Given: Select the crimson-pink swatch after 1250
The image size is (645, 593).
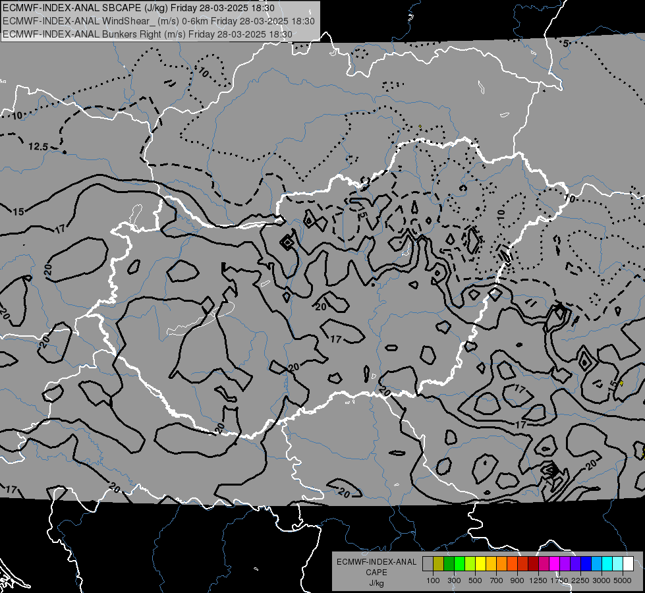Looking at the screenshot, I should [544, 564].
